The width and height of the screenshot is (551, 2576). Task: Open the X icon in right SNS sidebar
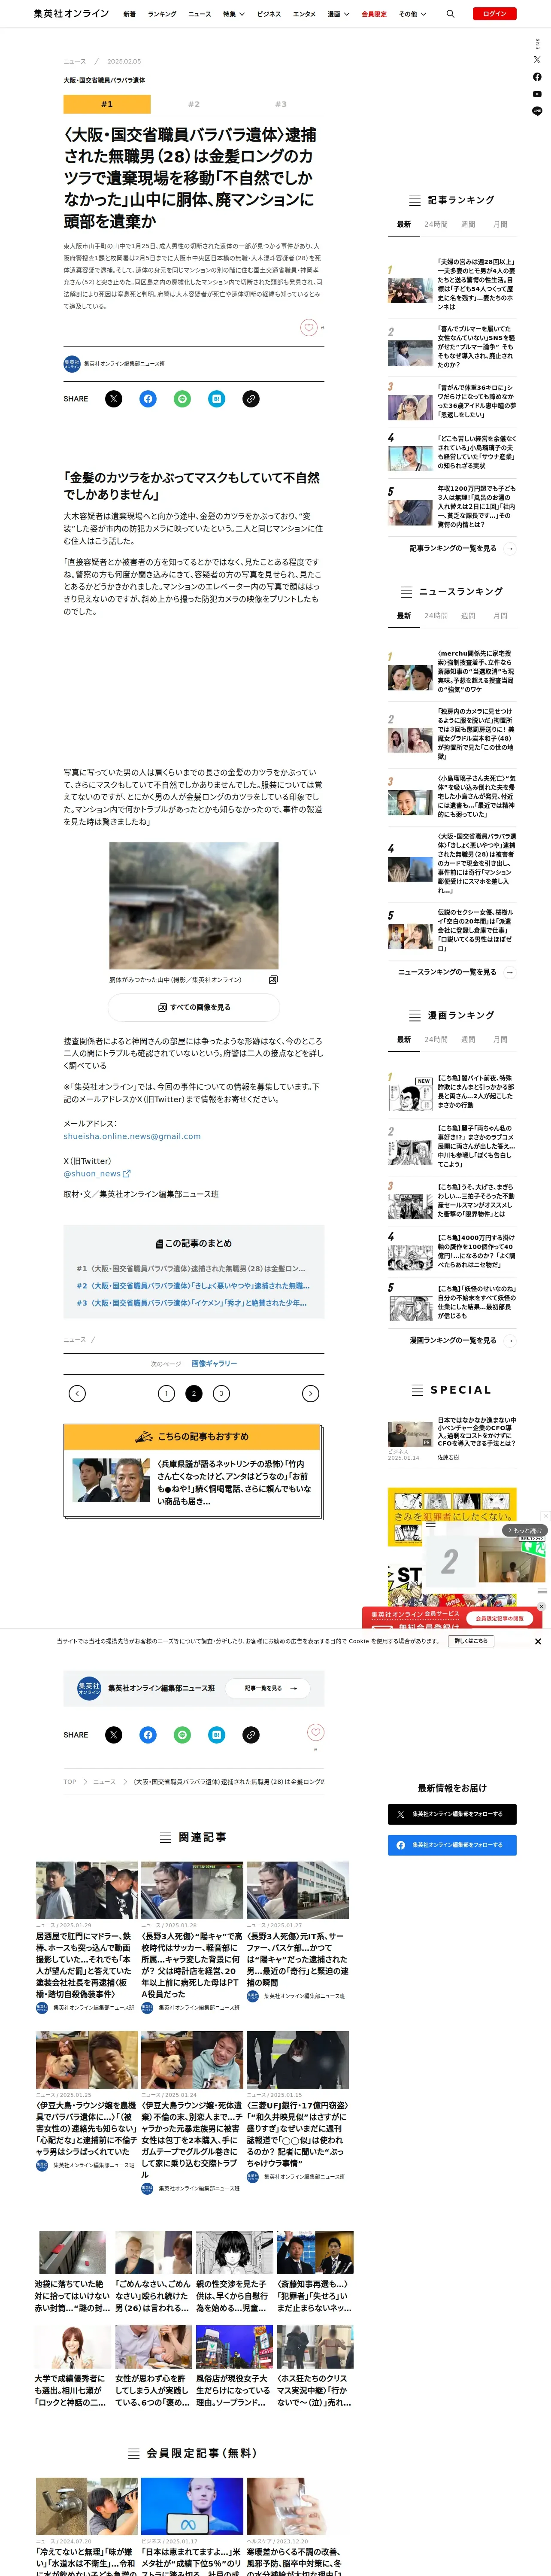pos(537,60)
